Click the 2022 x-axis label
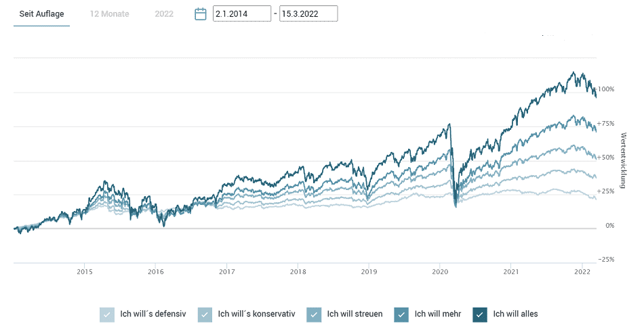Image resolution: width=644 pixels, height=332 pixels. tap(582, 272)
